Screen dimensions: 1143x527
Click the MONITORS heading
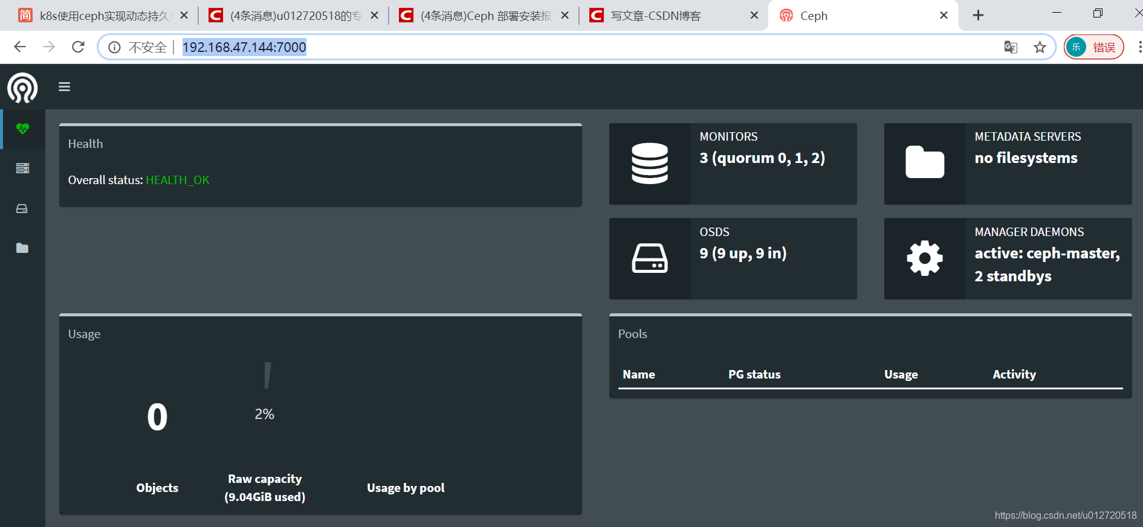point(728,137)
